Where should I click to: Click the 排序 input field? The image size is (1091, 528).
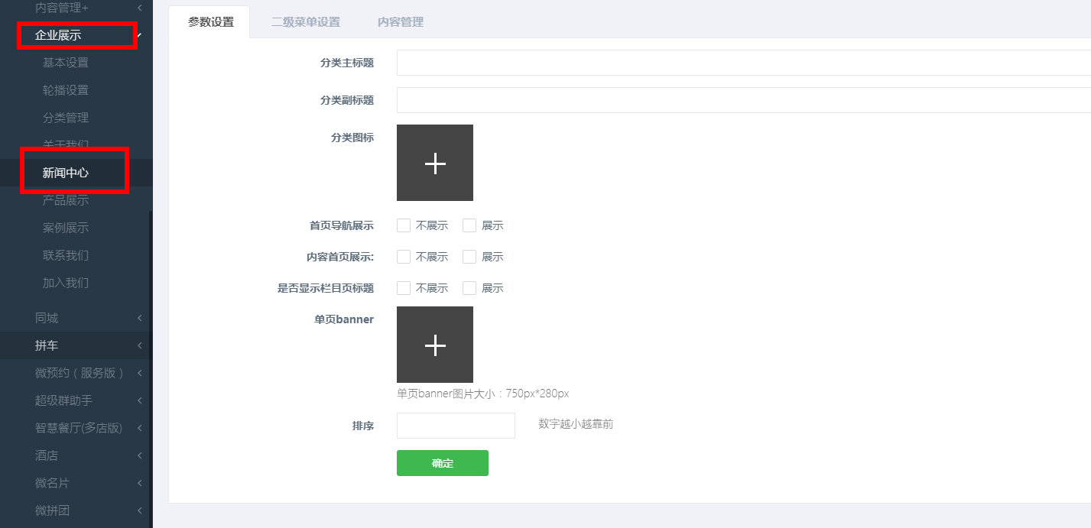[x=456, y=426]
